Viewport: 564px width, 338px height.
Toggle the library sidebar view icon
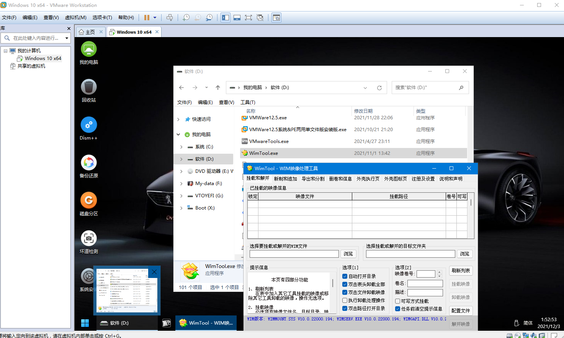(x=226, y=18)
